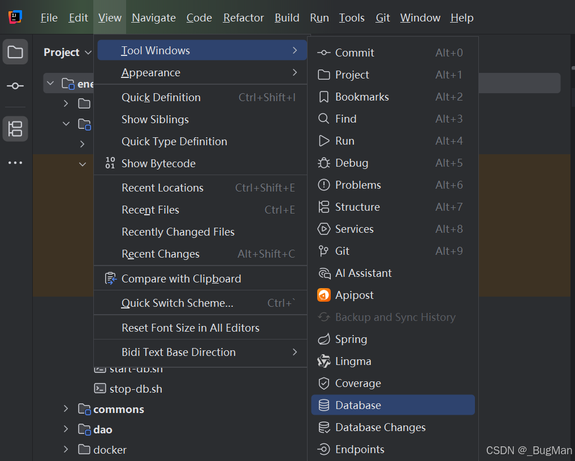The height and width of the screenshot is (461, 575).
Task: Select Project entry in Tool Windows submenu
Action: (393, 75)
